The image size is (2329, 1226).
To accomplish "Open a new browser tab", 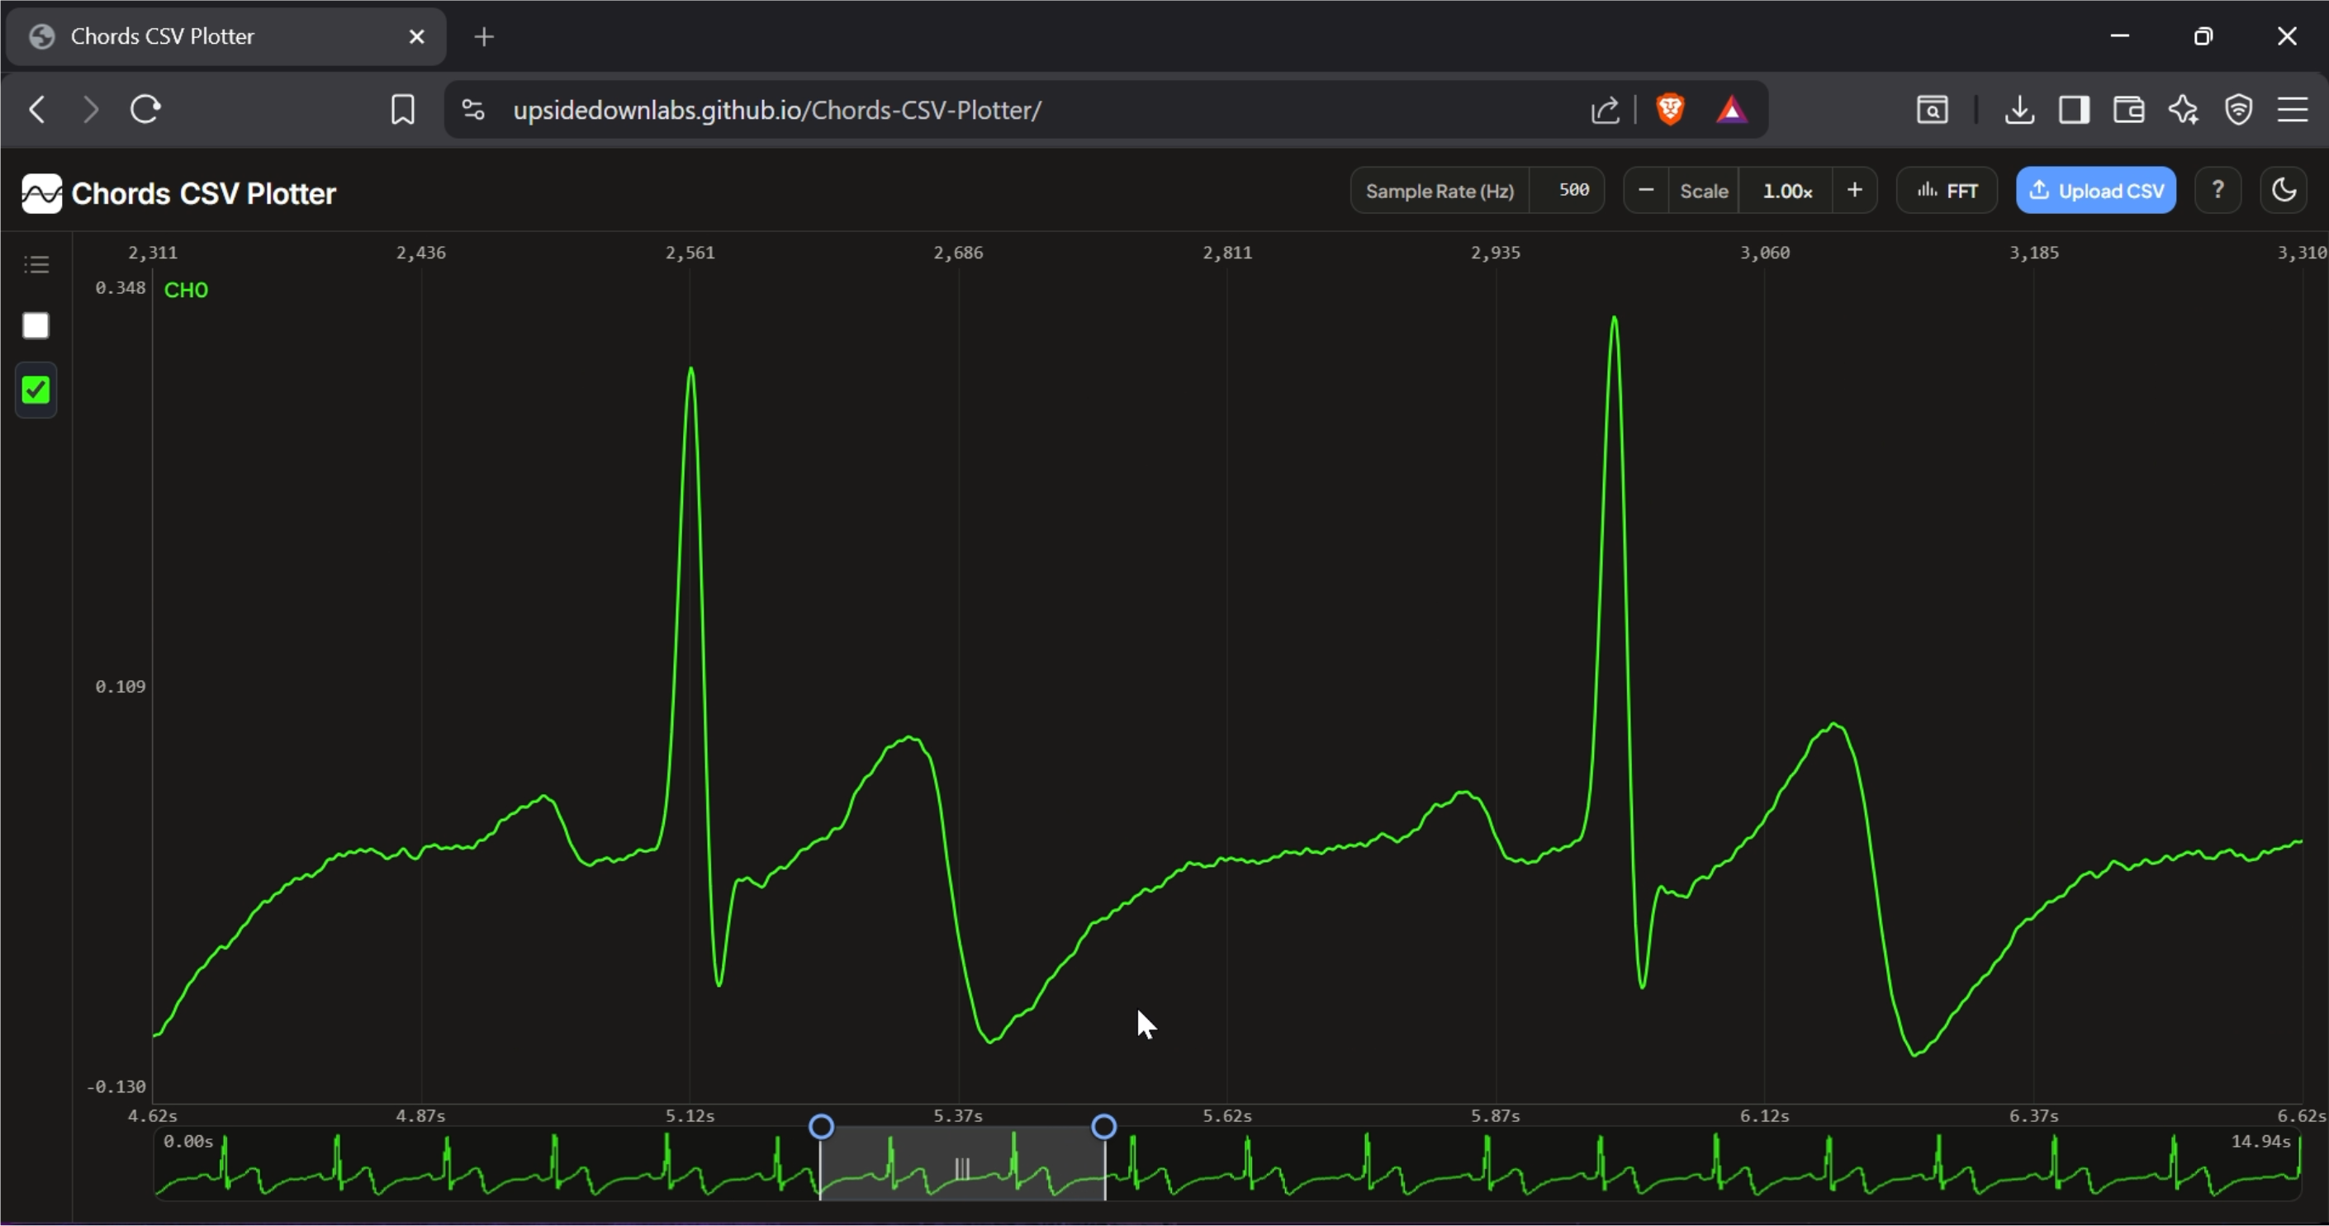I will (485, 37).
